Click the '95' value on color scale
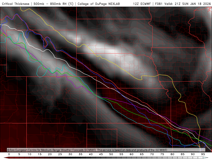The height and width of the screenshot is (159, 212). tap(203, 154)
